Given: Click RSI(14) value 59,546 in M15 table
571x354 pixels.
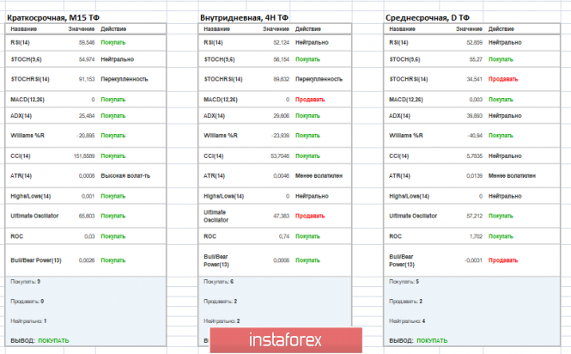Looking at the screenshot, I should [x=87, y=42].
